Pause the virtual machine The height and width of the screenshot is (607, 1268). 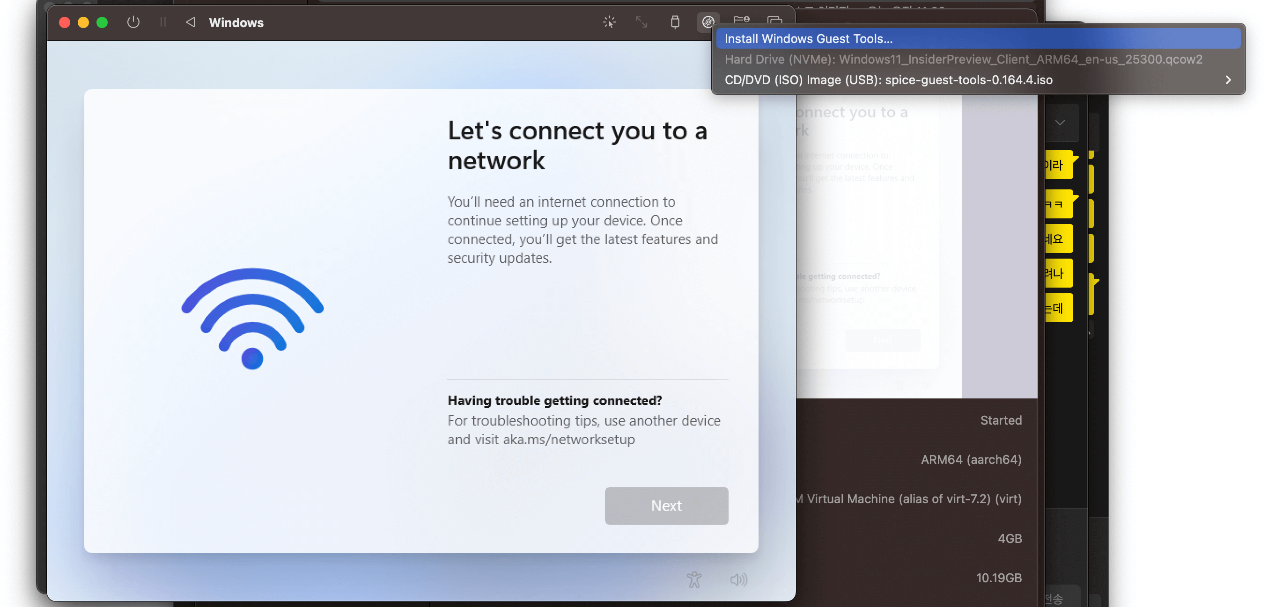pos(163,22)
